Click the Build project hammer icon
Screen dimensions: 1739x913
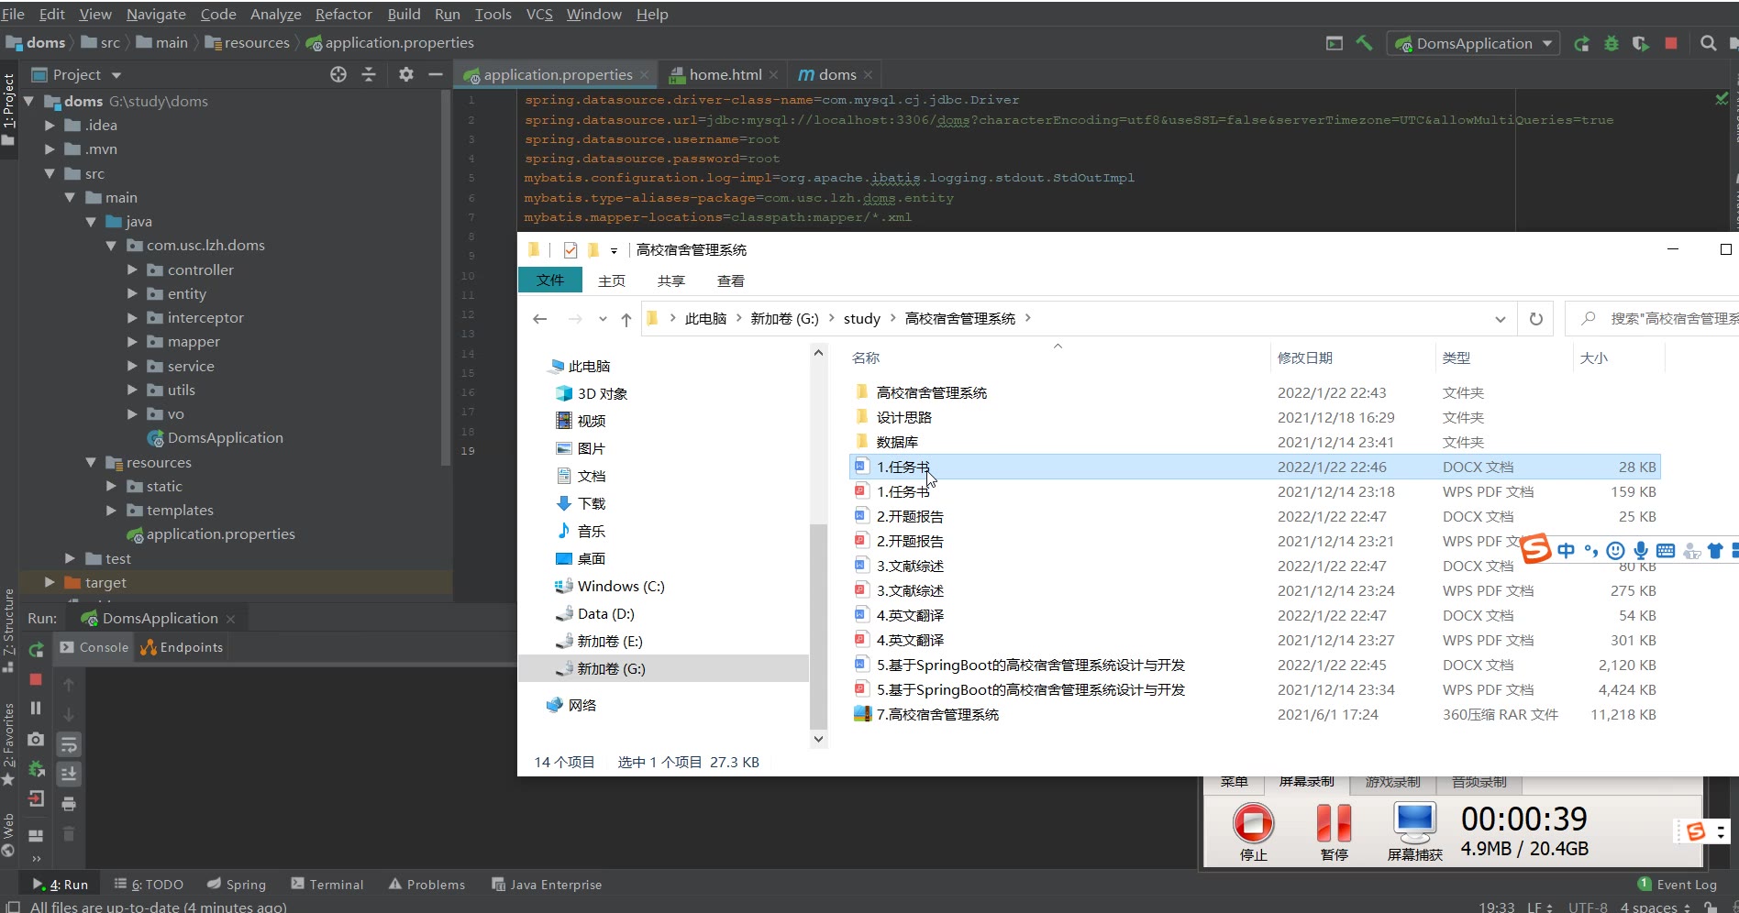[1364, 43]
